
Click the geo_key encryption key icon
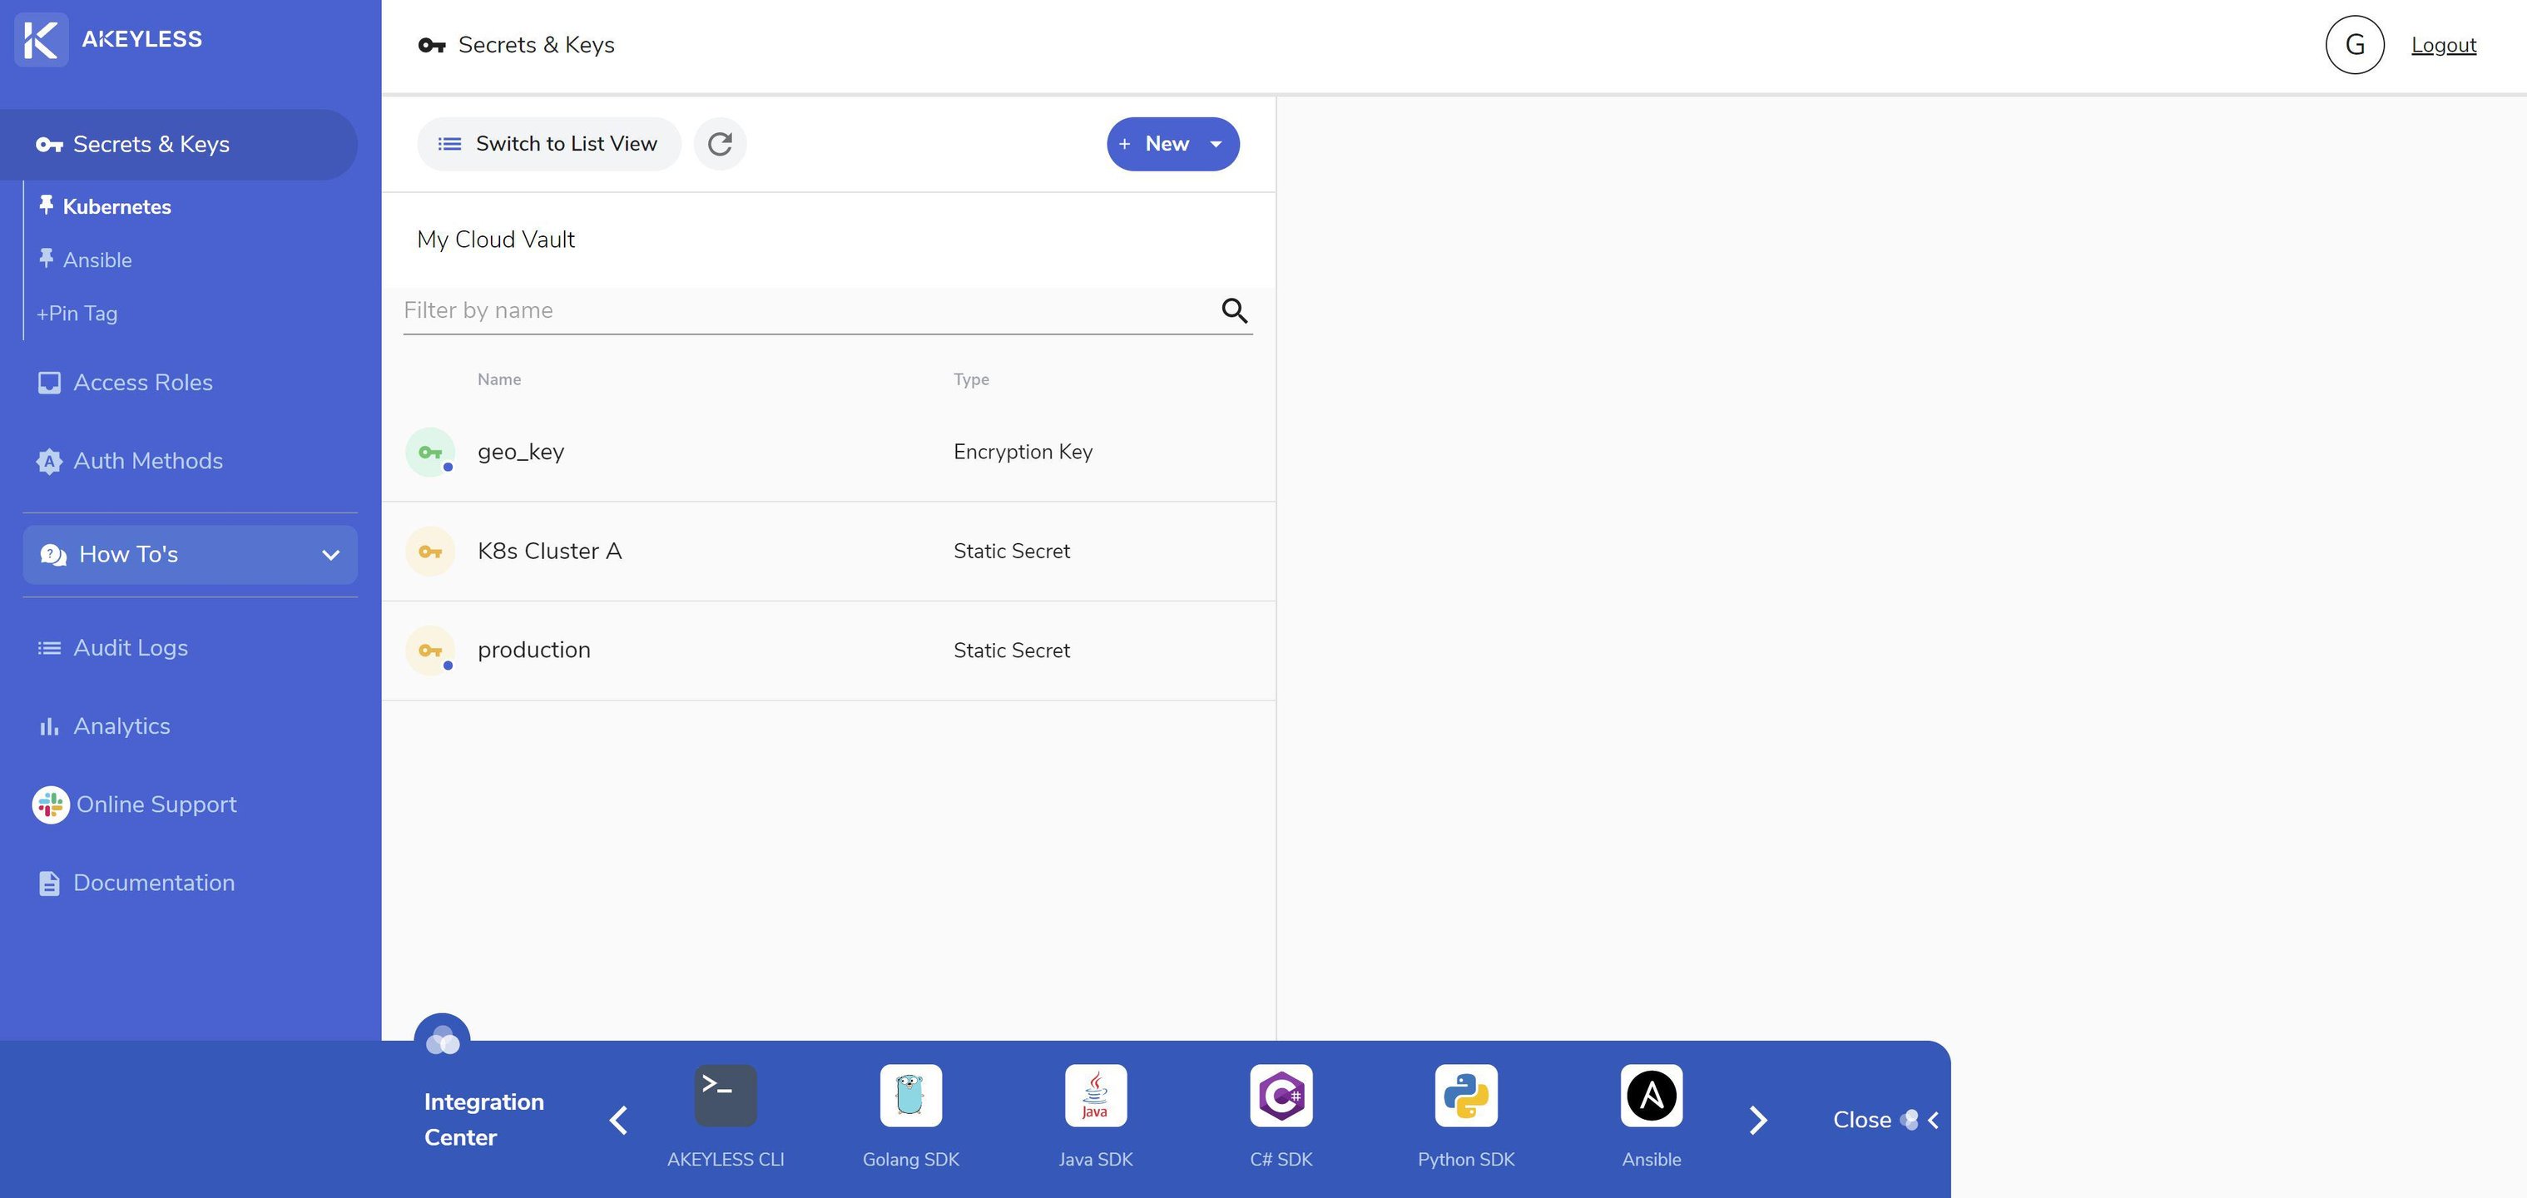pyautogui.click(x=429, y=453)
